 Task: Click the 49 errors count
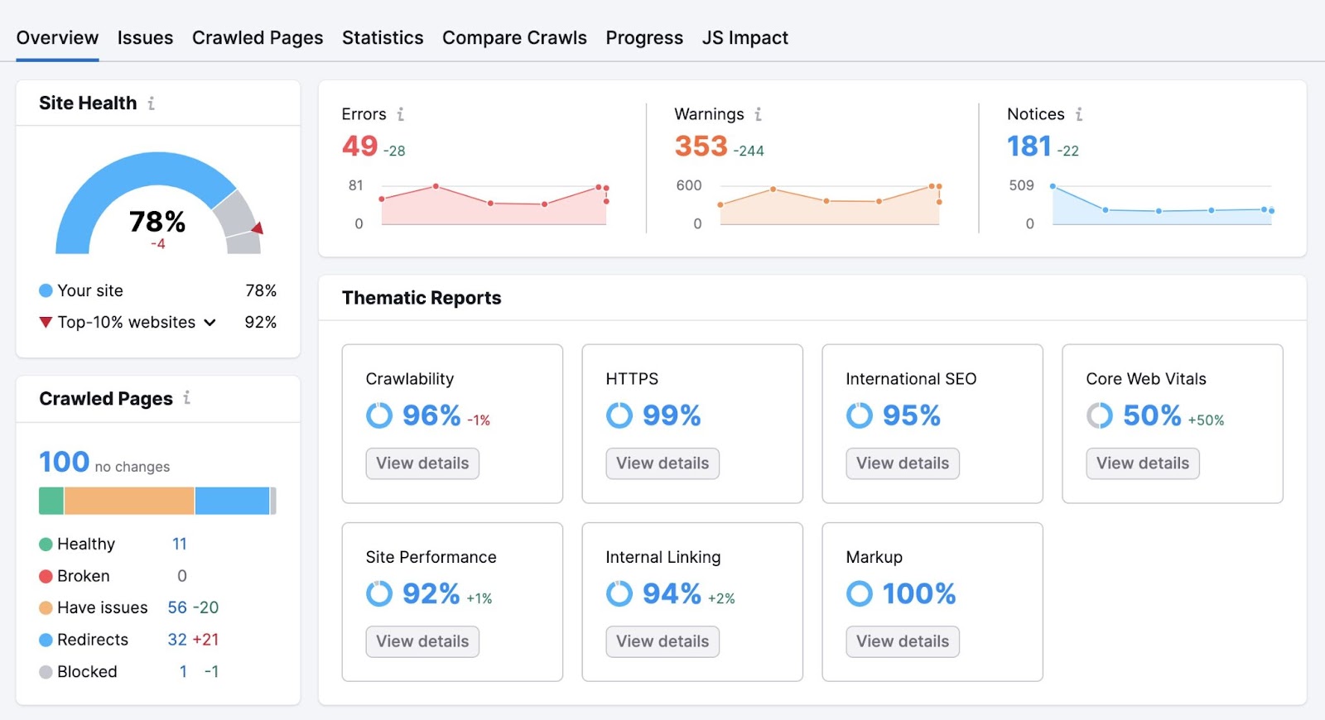coord(360,146)
